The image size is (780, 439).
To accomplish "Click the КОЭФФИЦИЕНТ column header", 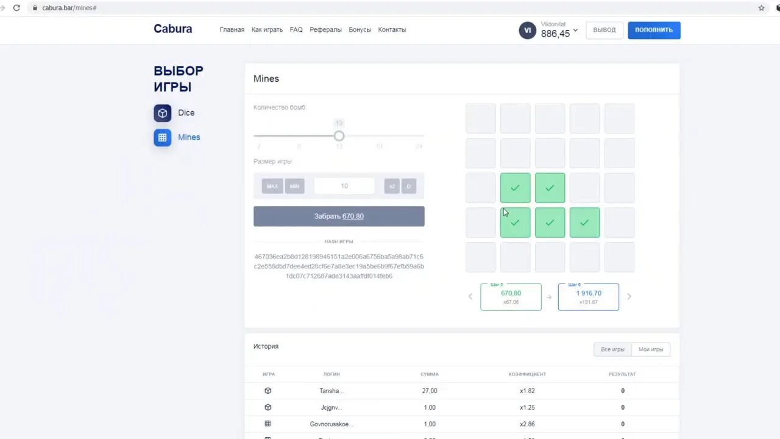I will tap(527, 374).
